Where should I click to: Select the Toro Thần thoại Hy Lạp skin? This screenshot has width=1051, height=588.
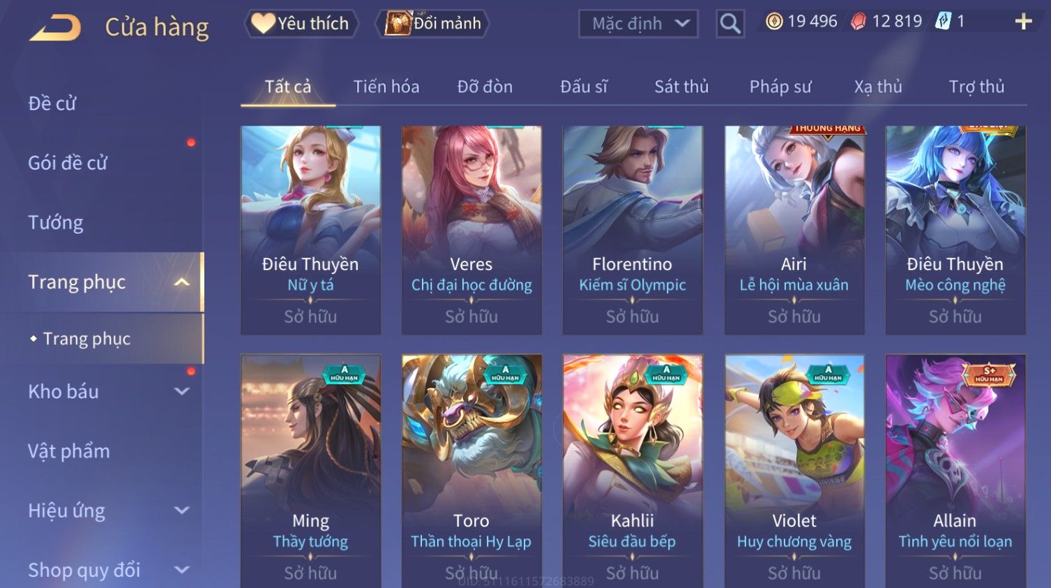[x=471, y=471]
